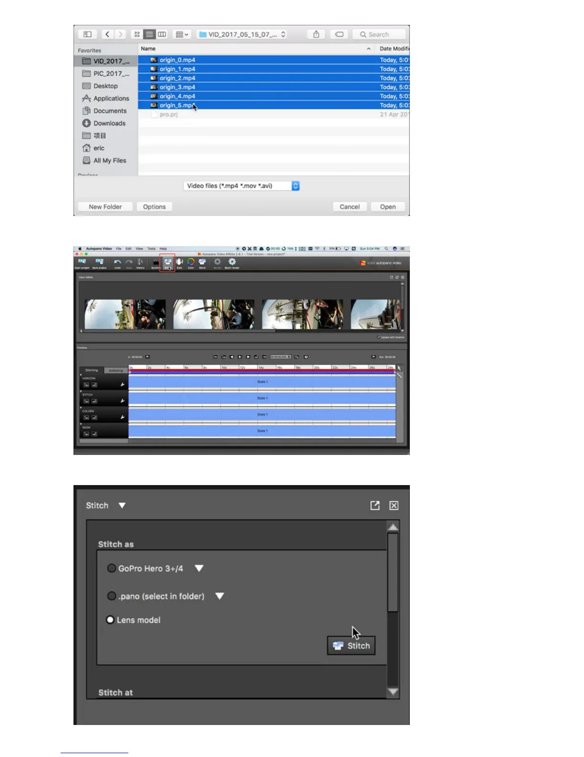
Task: Click Cancel in the file dialog
Action: click(350, 206)
